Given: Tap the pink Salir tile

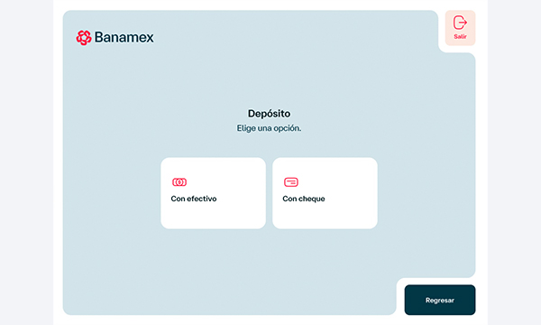Looking at the screenshot, I should [460, 28].
